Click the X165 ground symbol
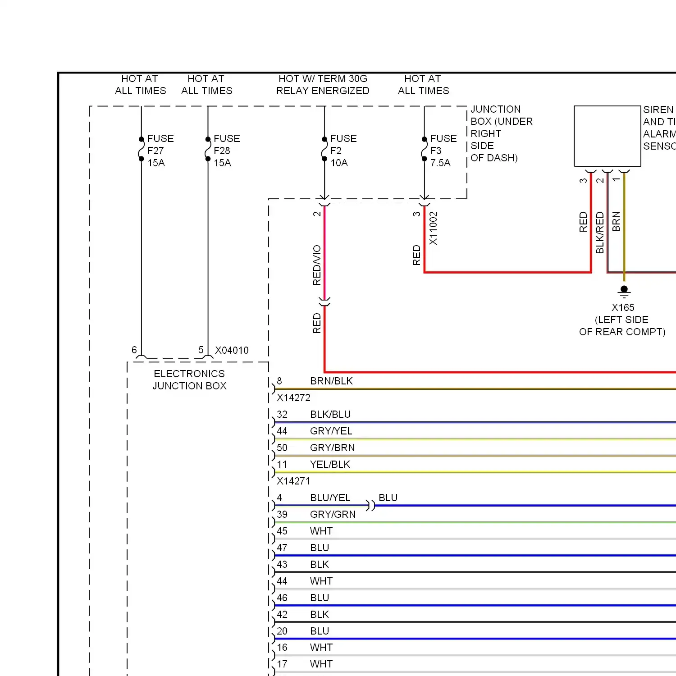The height and width of the screenshot is (676, 676). click(624, 292)
